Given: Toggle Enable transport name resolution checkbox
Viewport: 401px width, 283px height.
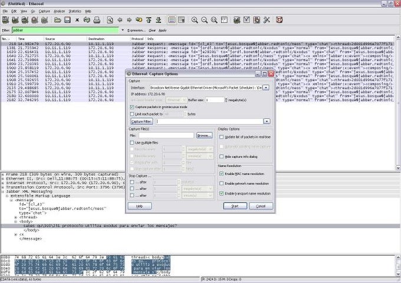Looking at the screenshot, I should coord(222,194).
